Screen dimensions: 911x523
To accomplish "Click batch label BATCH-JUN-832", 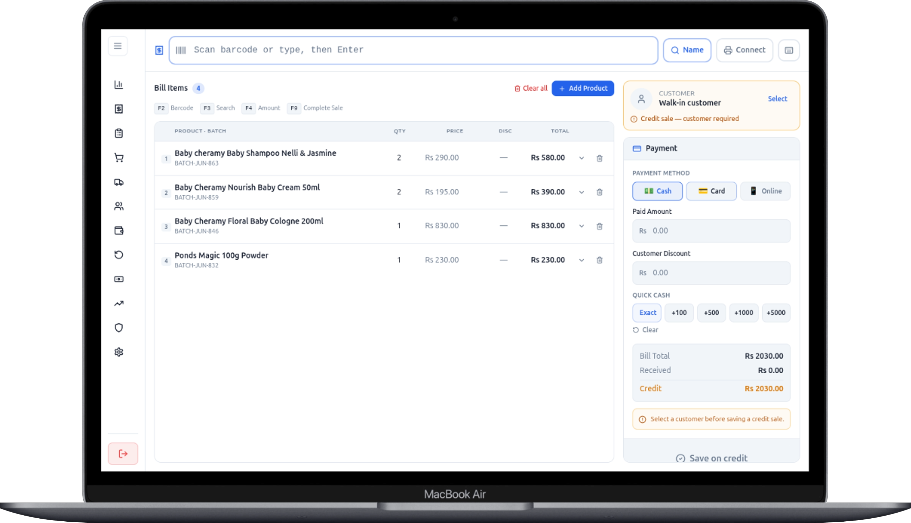I will (196, 266).
